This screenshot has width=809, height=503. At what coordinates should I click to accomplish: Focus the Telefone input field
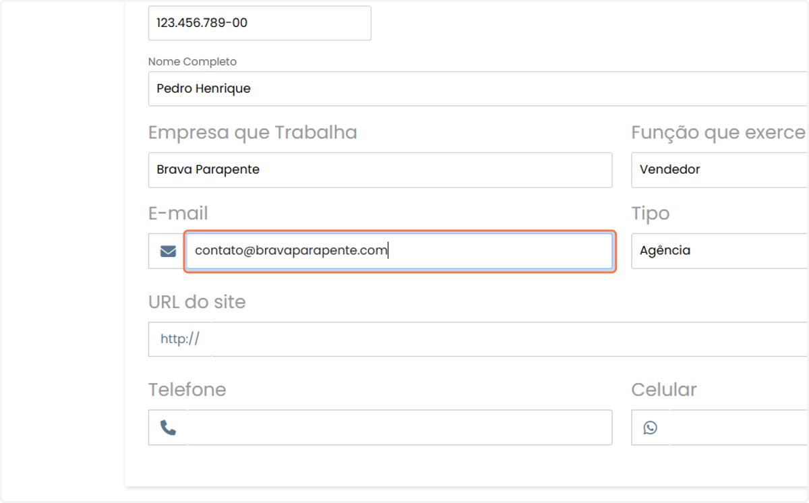pos(400,427)
